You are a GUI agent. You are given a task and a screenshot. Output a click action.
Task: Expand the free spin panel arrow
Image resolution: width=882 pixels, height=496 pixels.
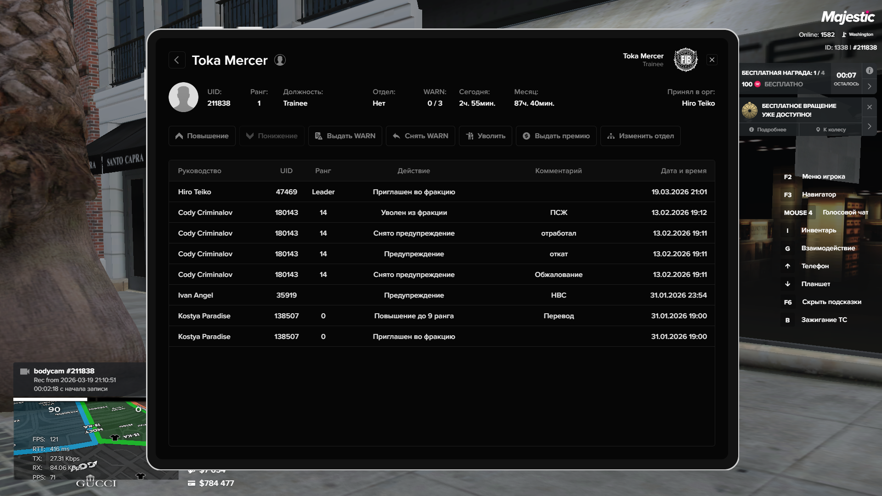pos(869,126)
